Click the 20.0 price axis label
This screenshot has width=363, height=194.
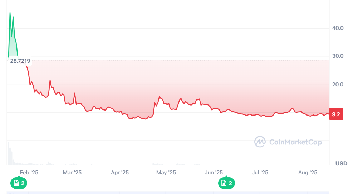click(x=338, y=85)
